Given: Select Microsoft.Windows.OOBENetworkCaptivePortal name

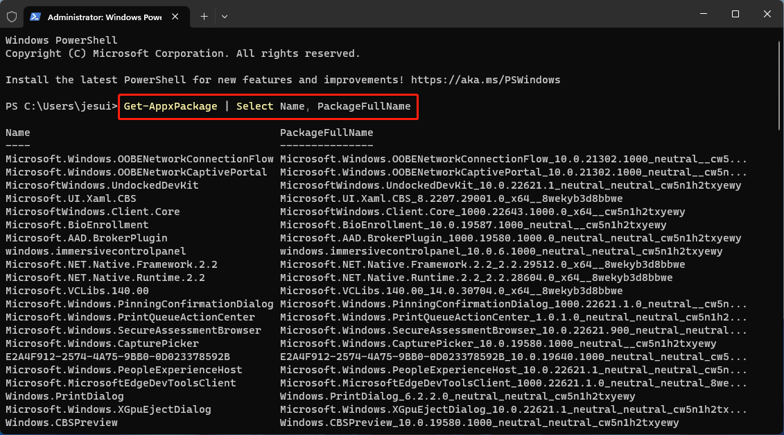Looking at the screenshot, I should (136, 172).
